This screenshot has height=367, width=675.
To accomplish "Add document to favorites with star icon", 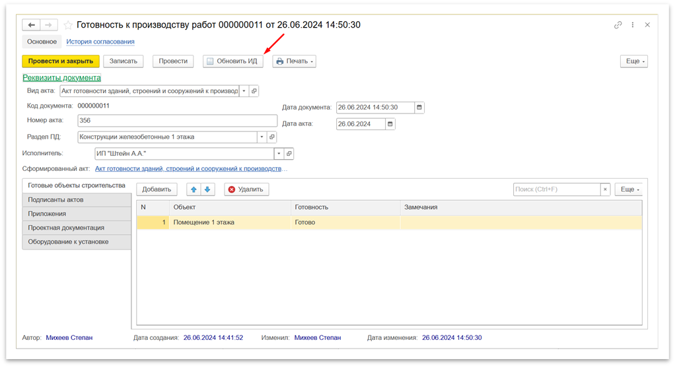I will pos(68,25).
